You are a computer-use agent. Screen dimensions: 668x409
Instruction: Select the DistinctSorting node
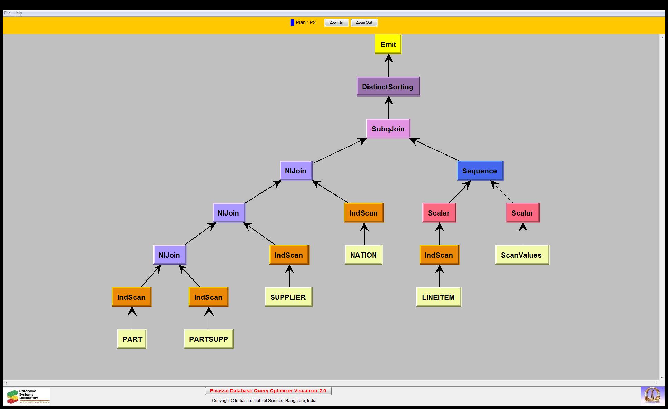click(x=388, y=87)
